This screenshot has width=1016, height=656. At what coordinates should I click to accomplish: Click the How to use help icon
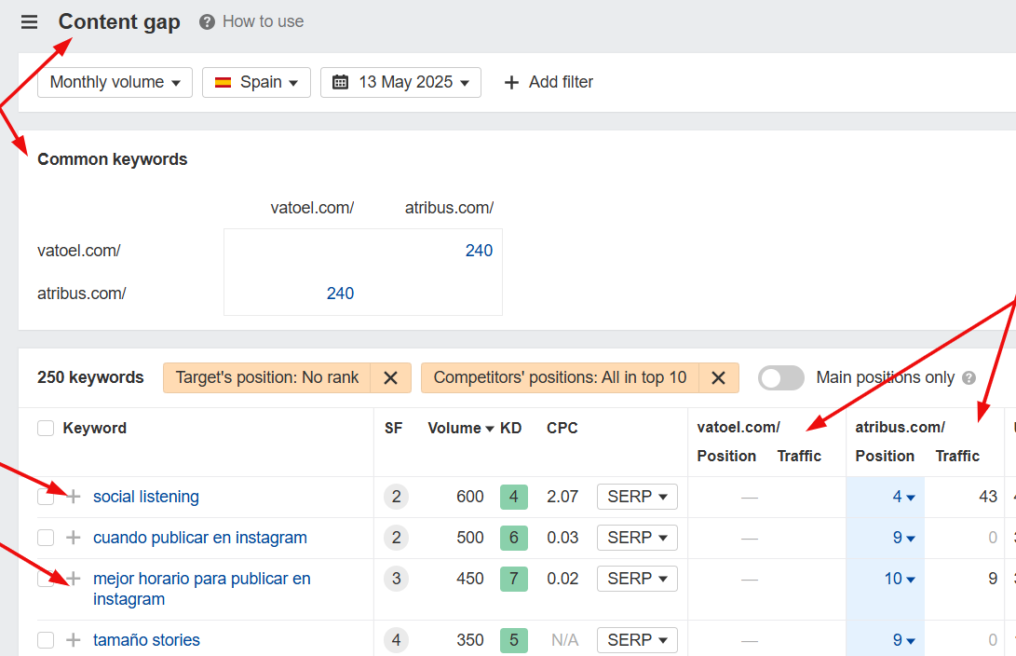tap(207, 21)
